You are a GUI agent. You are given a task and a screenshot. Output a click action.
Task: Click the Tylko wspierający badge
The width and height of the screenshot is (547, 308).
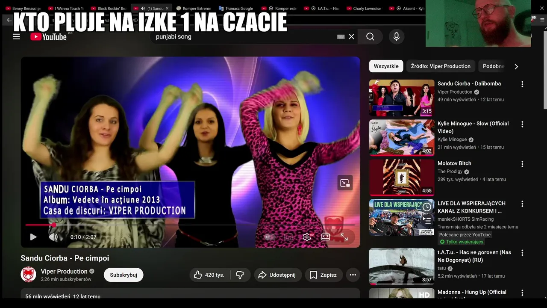tap(462, 242)
